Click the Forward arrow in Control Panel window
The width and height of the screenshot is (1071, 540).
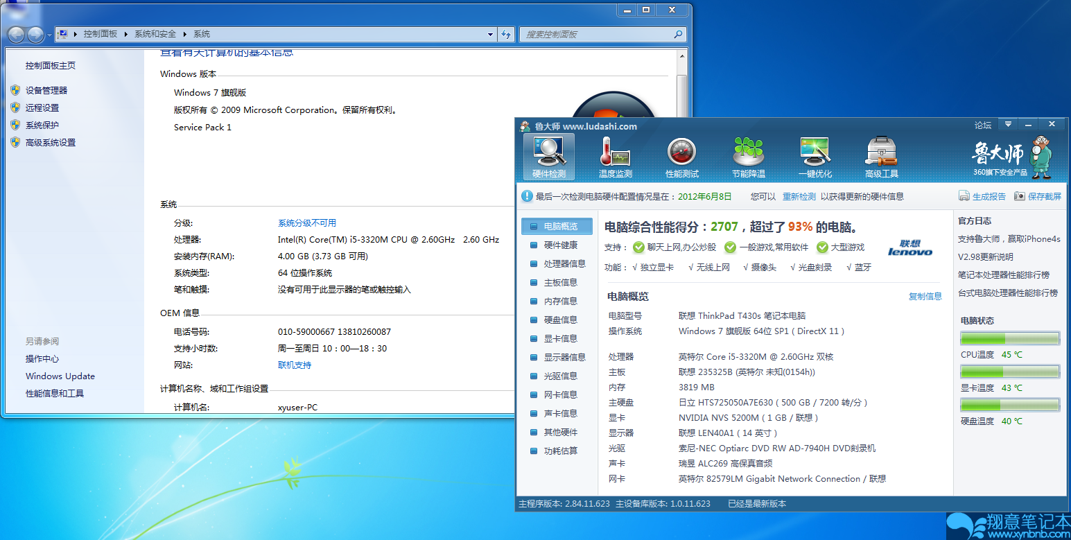pos(35,34)
